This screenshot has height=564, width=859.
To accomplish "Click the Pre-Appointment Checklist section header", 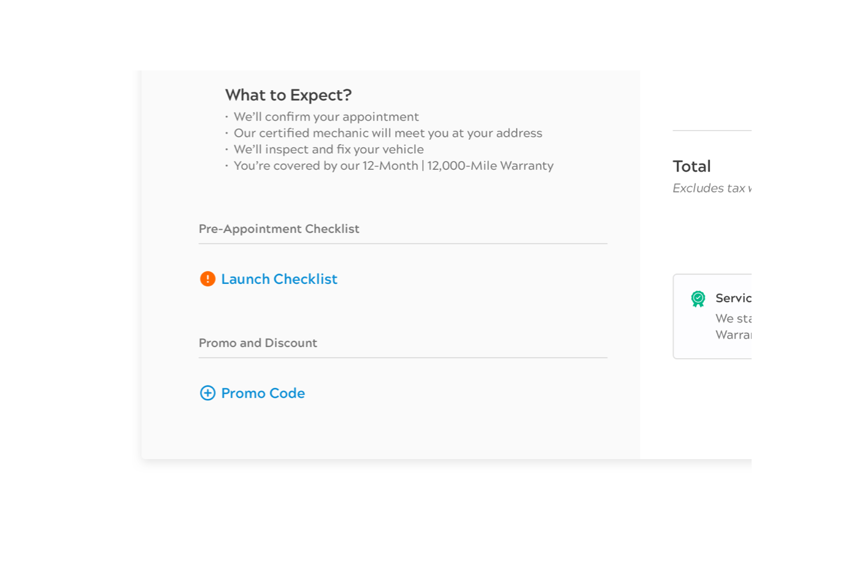I will [279, 229].
